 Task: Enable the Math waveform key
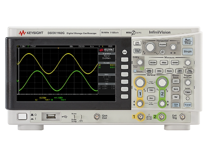[x=176, y=89]
